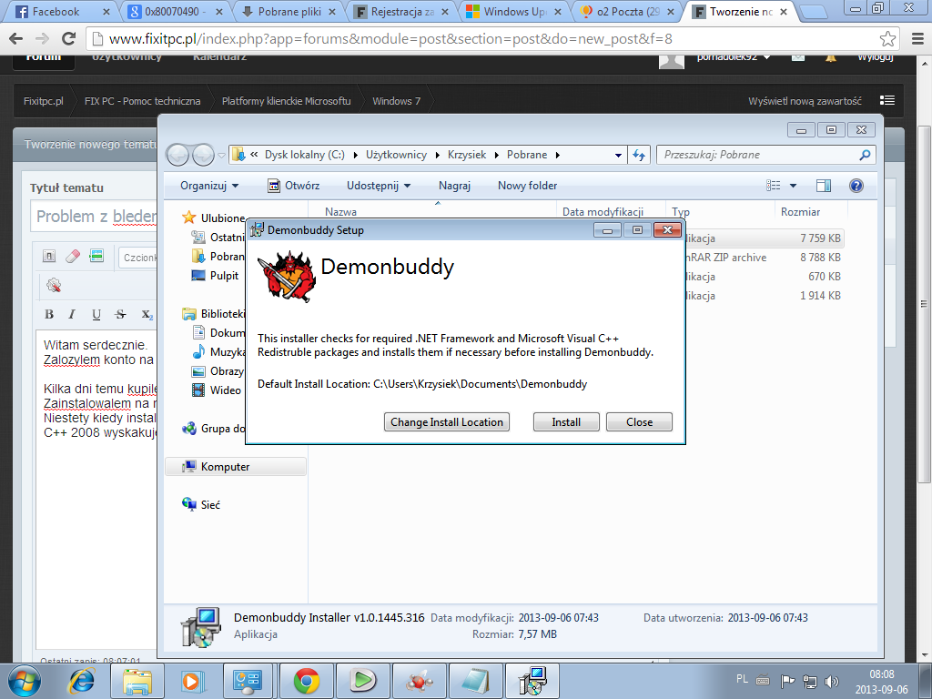
Task: Sort files by the Data modyfikacji column
Action: point(603,211)
